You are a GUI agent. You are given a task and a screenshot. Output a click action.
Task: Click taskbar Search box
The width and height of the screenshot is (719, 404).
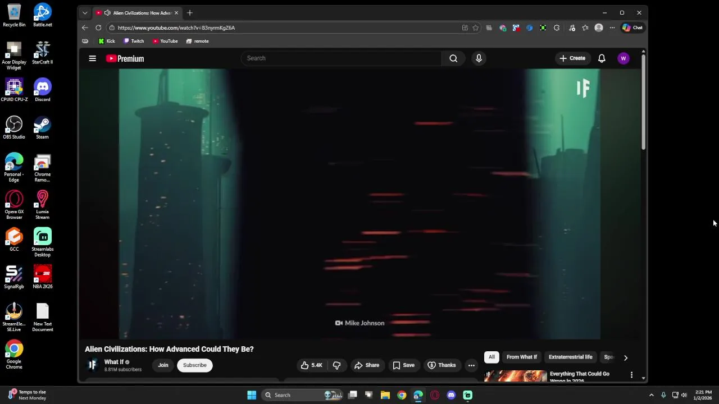[x=302, y=395]
